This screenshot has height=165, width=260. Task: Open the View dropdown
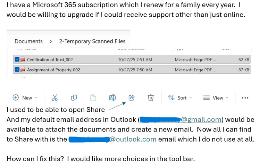(x=216, y=98)
